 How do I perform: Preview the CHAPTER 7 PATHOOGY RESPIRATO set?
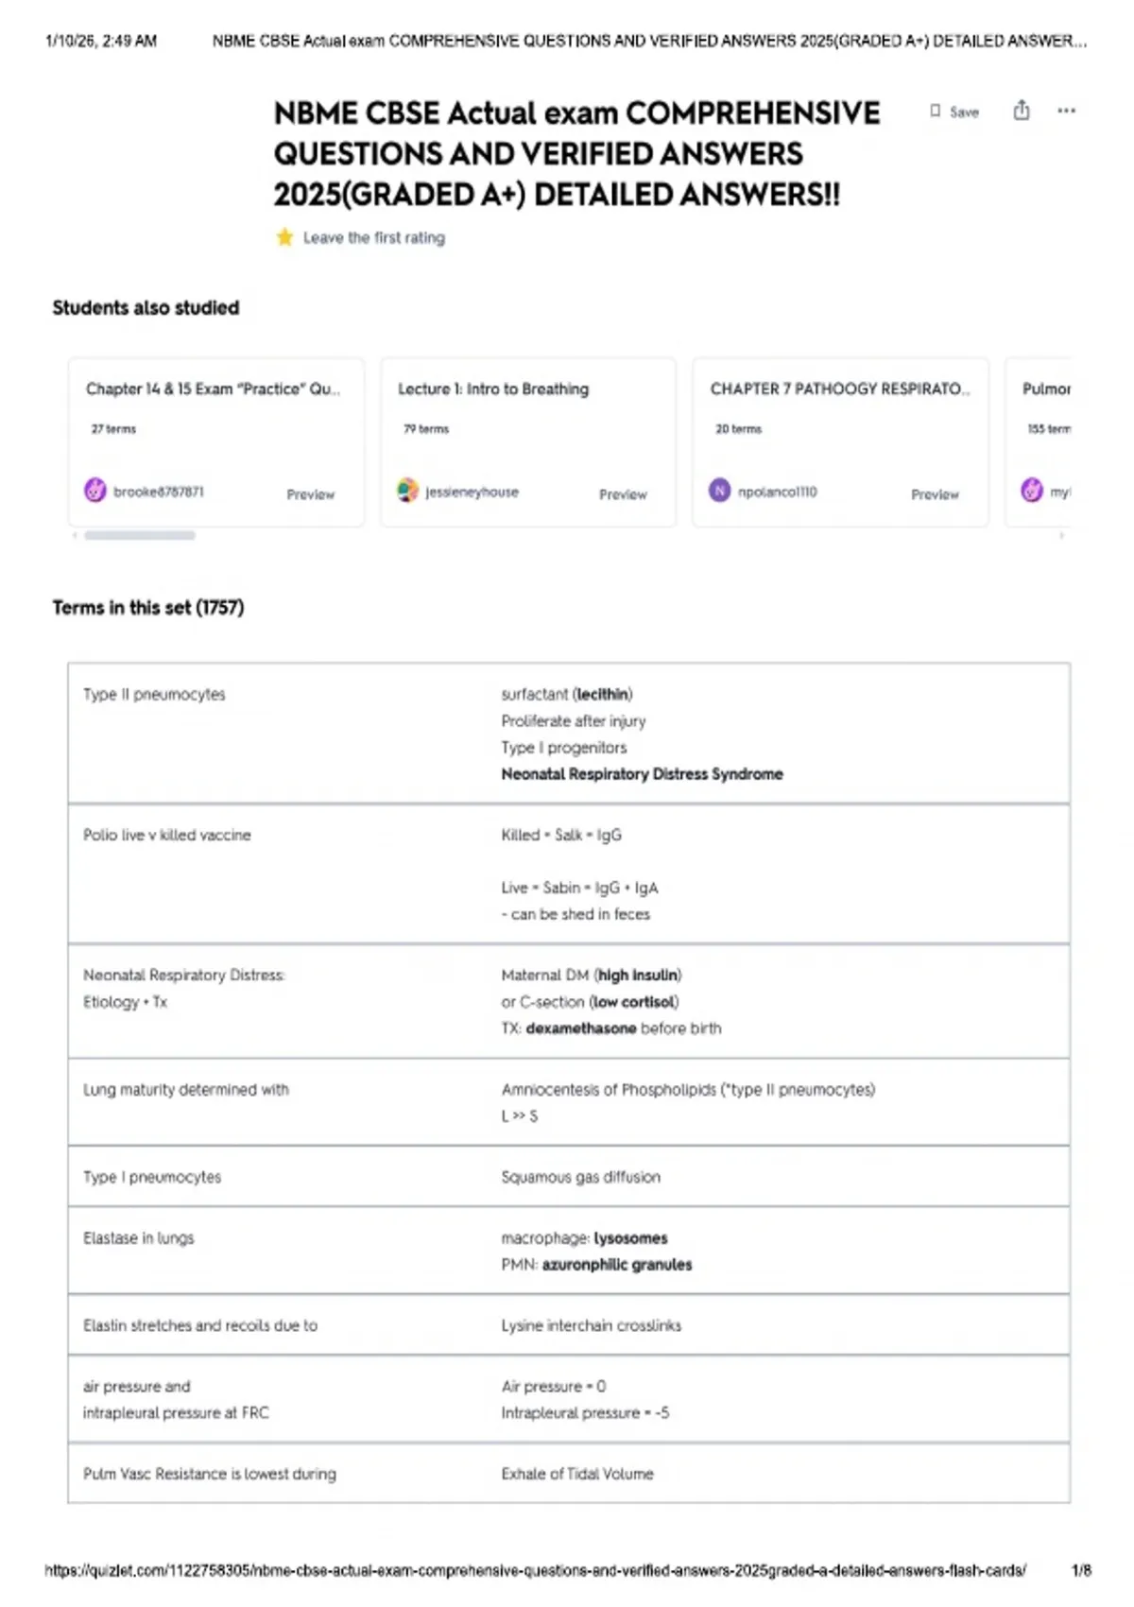pos(935,494)
